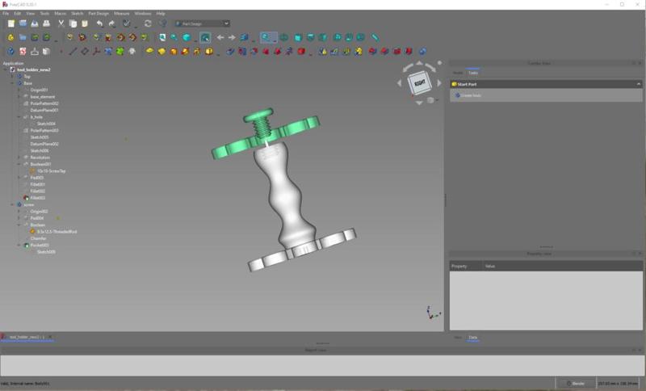
Task: Click the Cut scissors icon
Action: (61, 23)
